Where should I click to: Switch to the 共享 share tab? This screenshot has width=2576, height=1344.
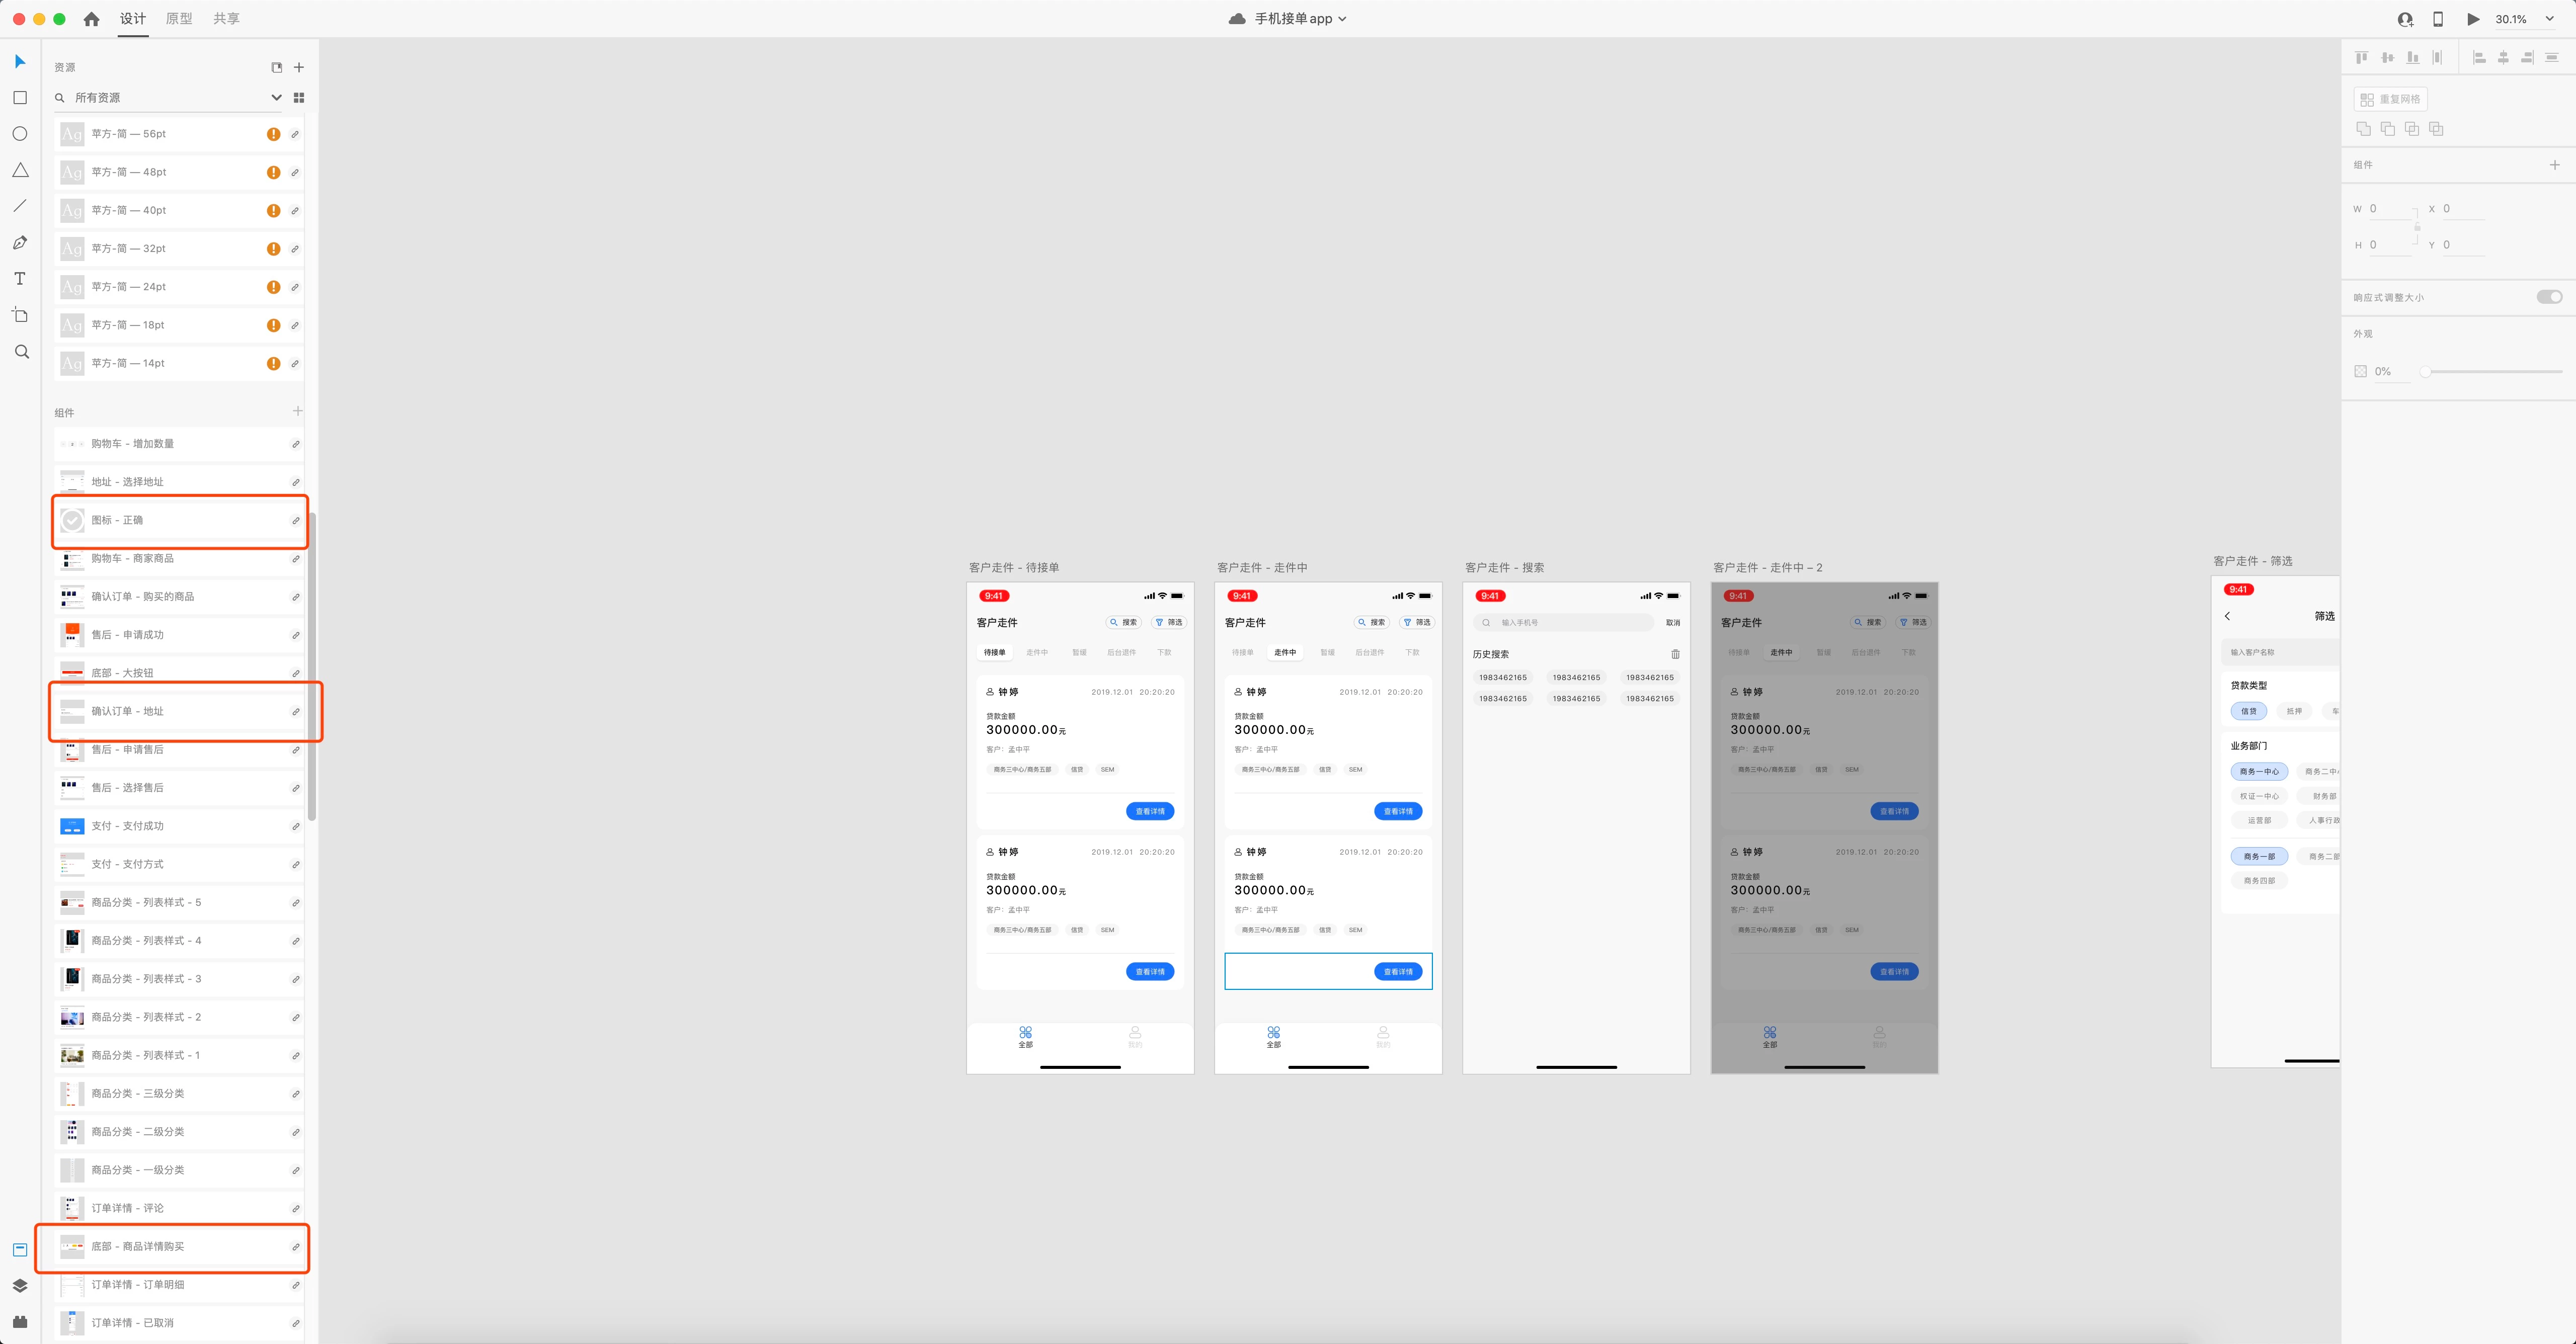(x=226, y=19)
